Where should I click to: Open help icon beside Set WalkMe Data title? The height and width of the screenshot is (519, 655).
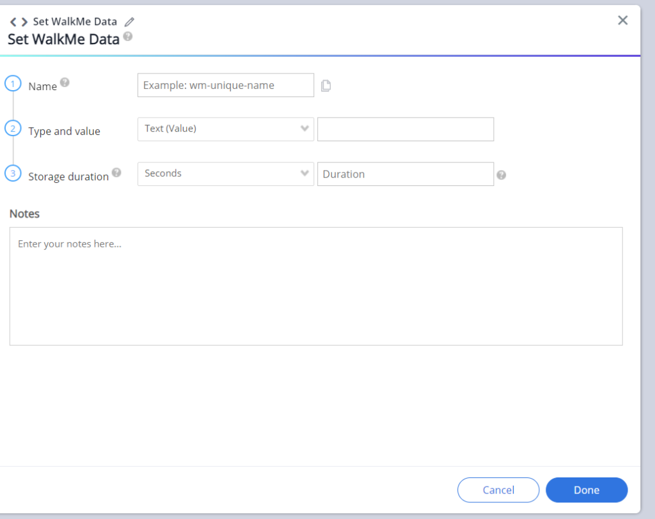coord(128,37)
